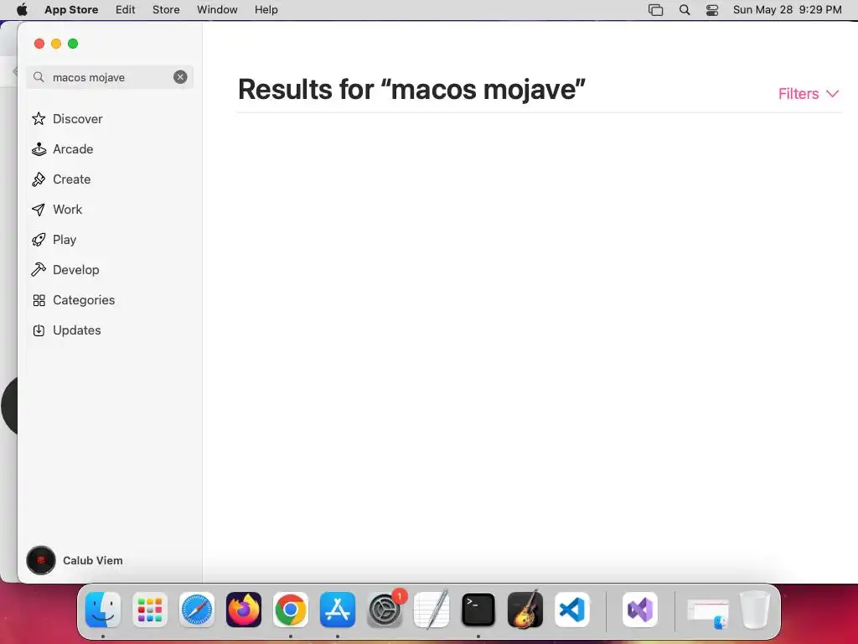Viewport: 858px width, 644px height.
Task: Click the Stage Manager windows icon in menu bar
Action: (655, 10)
